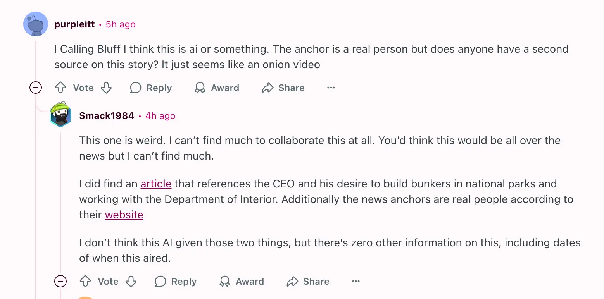Open the overflow menu on purpleitt's comment
604x299 pixels.
click(x=331, y=88)
